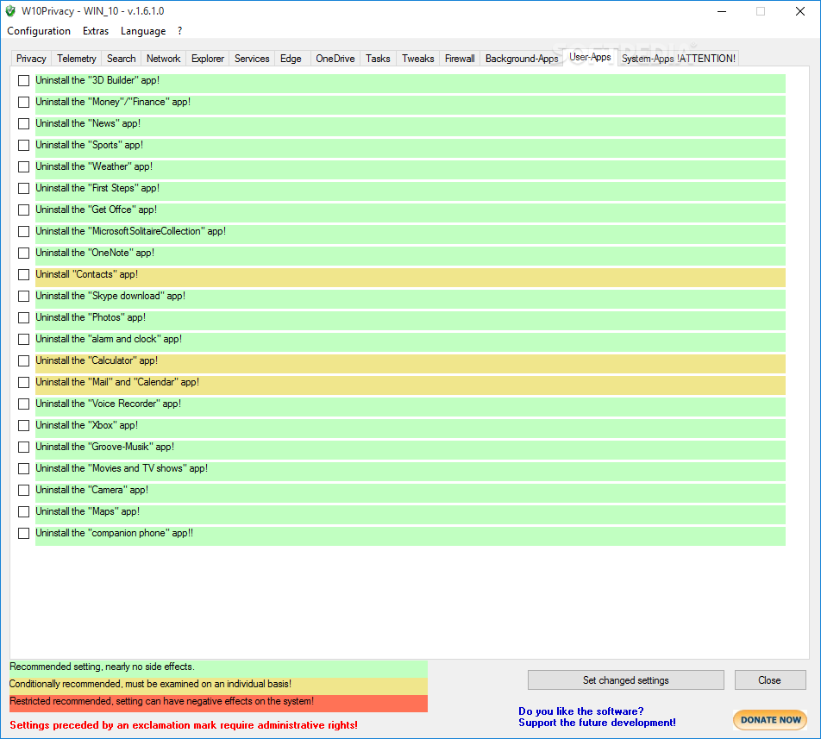This screenshot has width=821, height=739.
Task: Check Uninstall the "alarm and clock" app
Action: [x=23, y=339]
